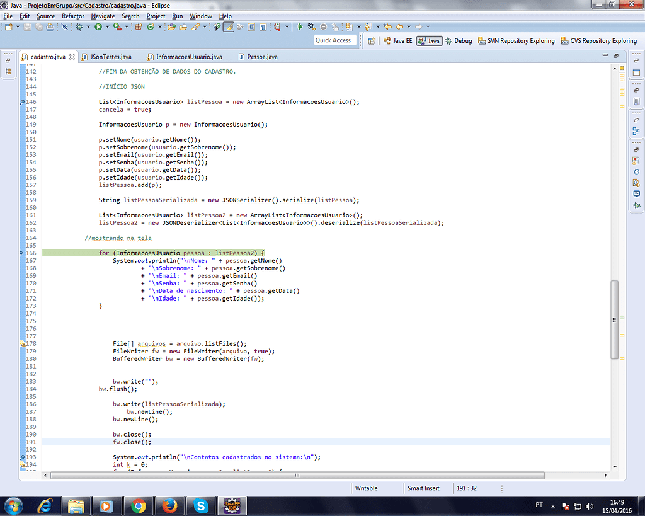The image size is (645, 516).
Task: Click the Save All icon
Action: pyautogui.click(x=38, y=28)
